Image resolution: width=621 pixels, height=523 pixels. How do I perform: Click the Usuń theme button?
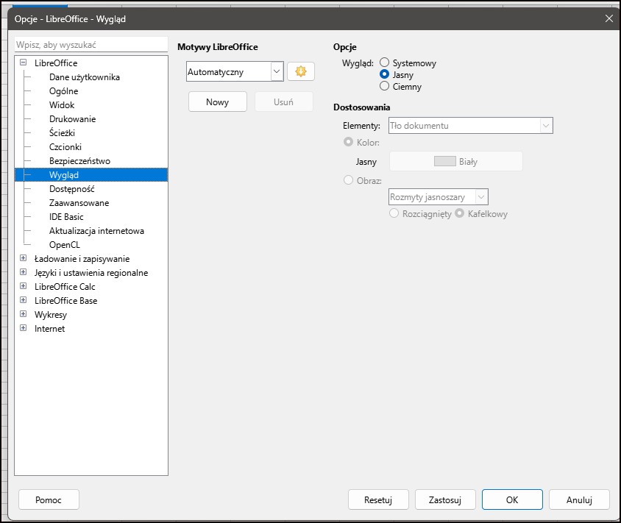click(x=283, y=102)
